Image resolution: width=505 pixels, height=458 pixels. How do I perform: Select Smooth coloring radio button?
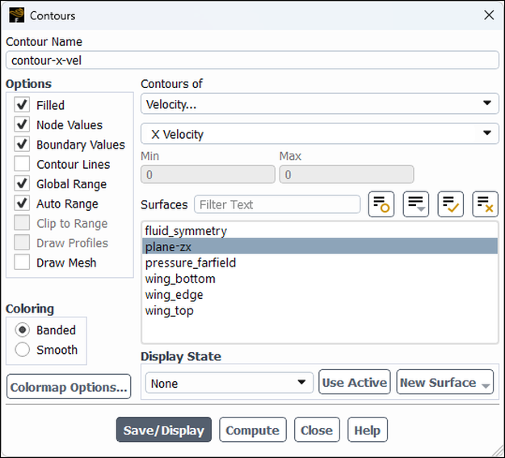(x=23, y=350)
